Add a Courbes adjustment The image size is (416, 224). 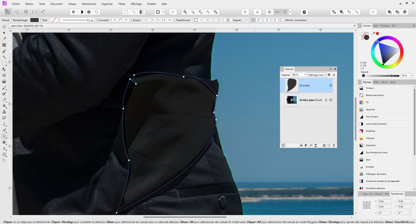pos(370,167)
